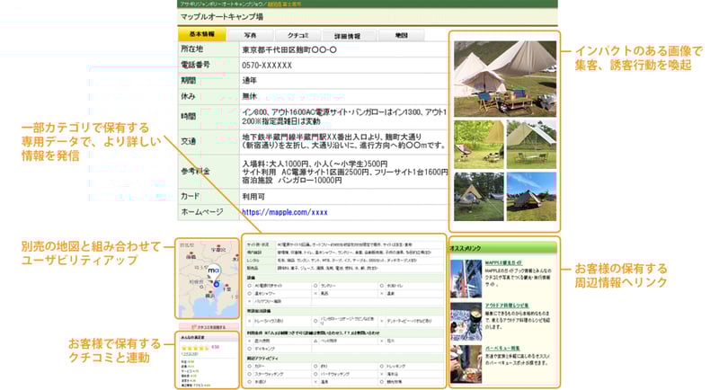Switch to the 写真 tab
719x390 pixels.
point(250,35)
